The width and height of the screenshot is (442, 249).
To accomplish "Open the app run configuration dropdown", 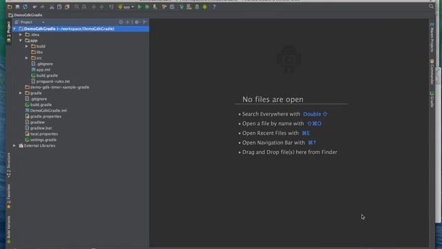I will click(126, 7).
